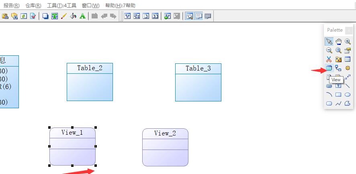356x174 pixels.
Task: Select the Rectangle shape tool
Action: tap(338, 95)
